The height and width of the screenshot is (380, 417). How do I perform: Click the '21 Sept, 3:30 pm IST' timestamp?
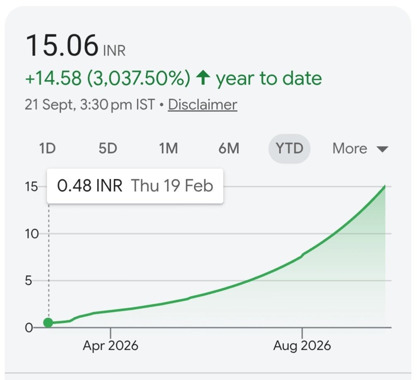90,105
